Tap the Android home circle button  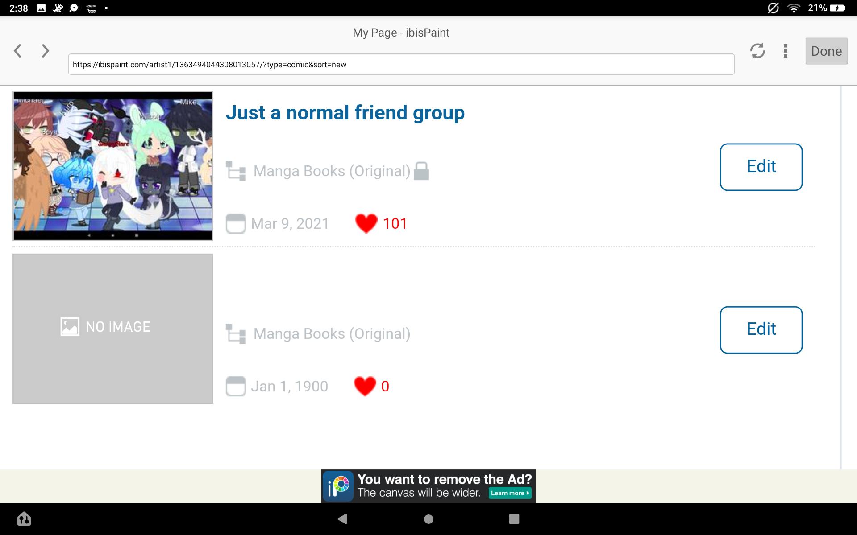428,519
